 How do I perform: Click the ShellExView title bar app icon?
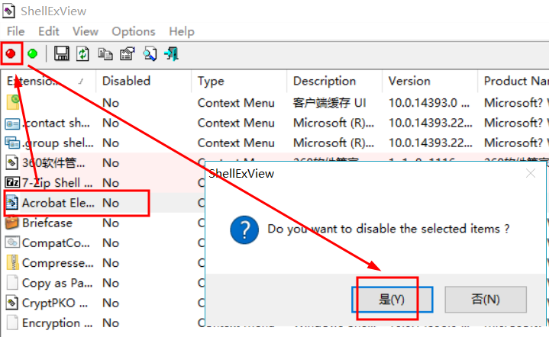coord(8,11)
